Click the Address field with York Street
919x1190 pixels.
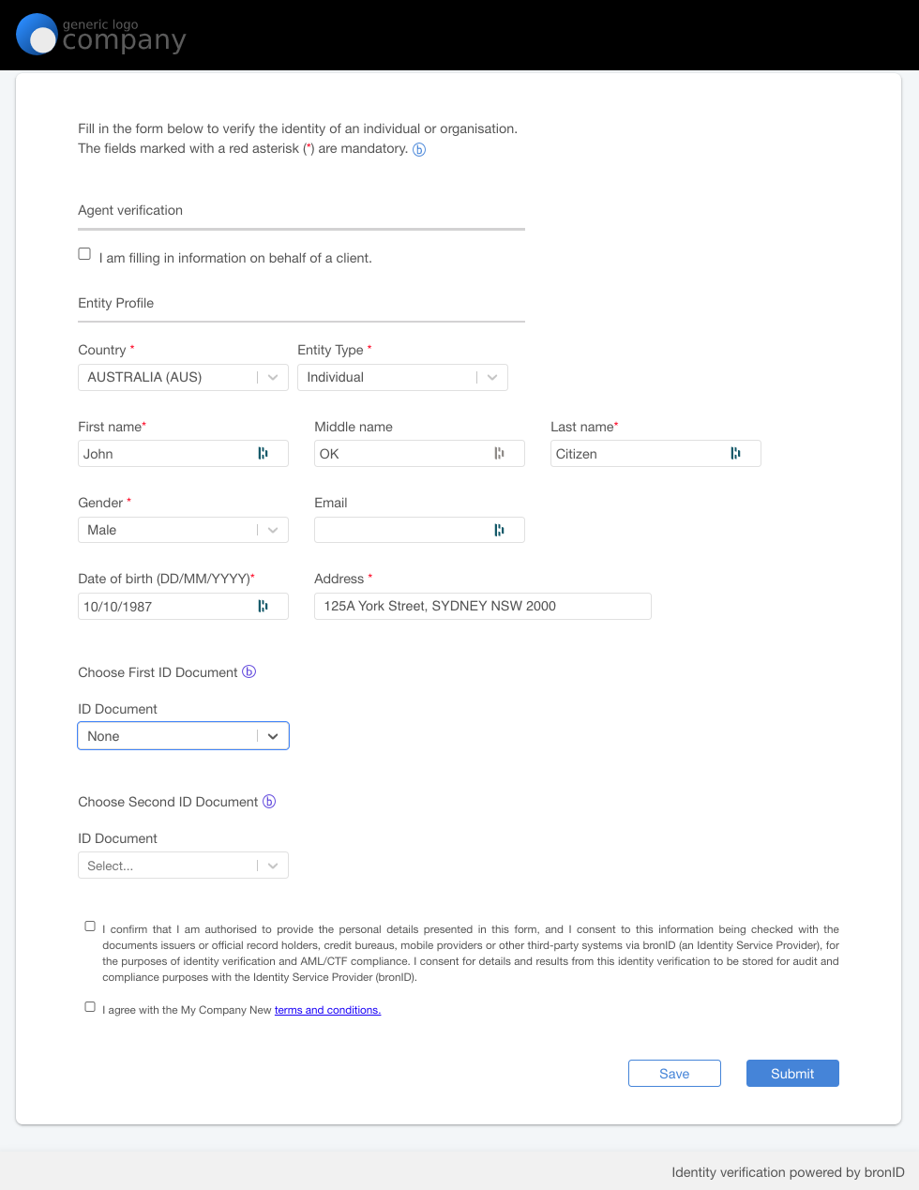(x=483, y=606)
